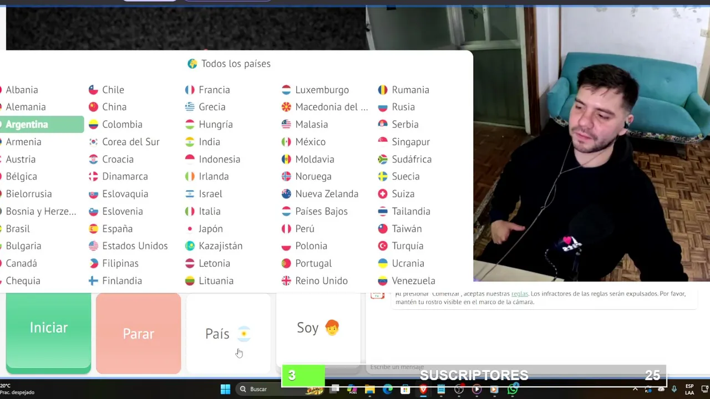This screenshot has height=399, width=710.
Task: Click the Finlandia flag icon
Action: (x=93, y=280)
